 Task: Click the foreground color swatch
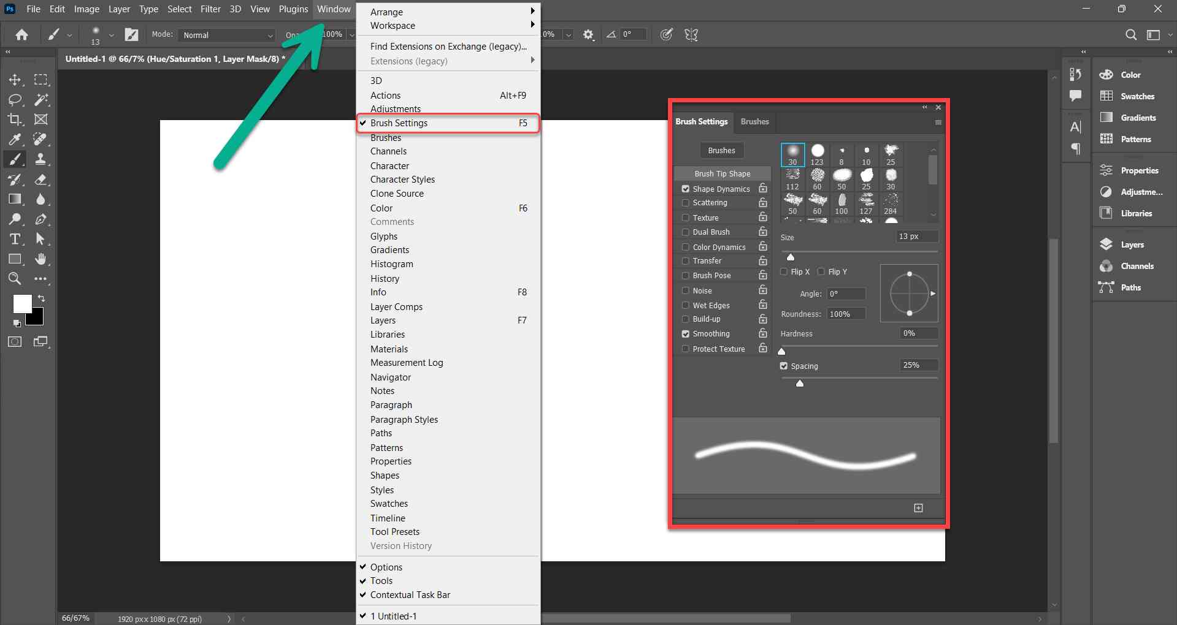coord(23,304)
